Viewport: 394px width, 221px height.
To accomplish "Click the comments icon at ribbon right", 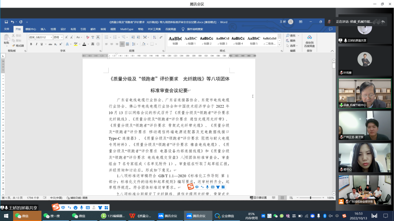I will click(331, 29).
